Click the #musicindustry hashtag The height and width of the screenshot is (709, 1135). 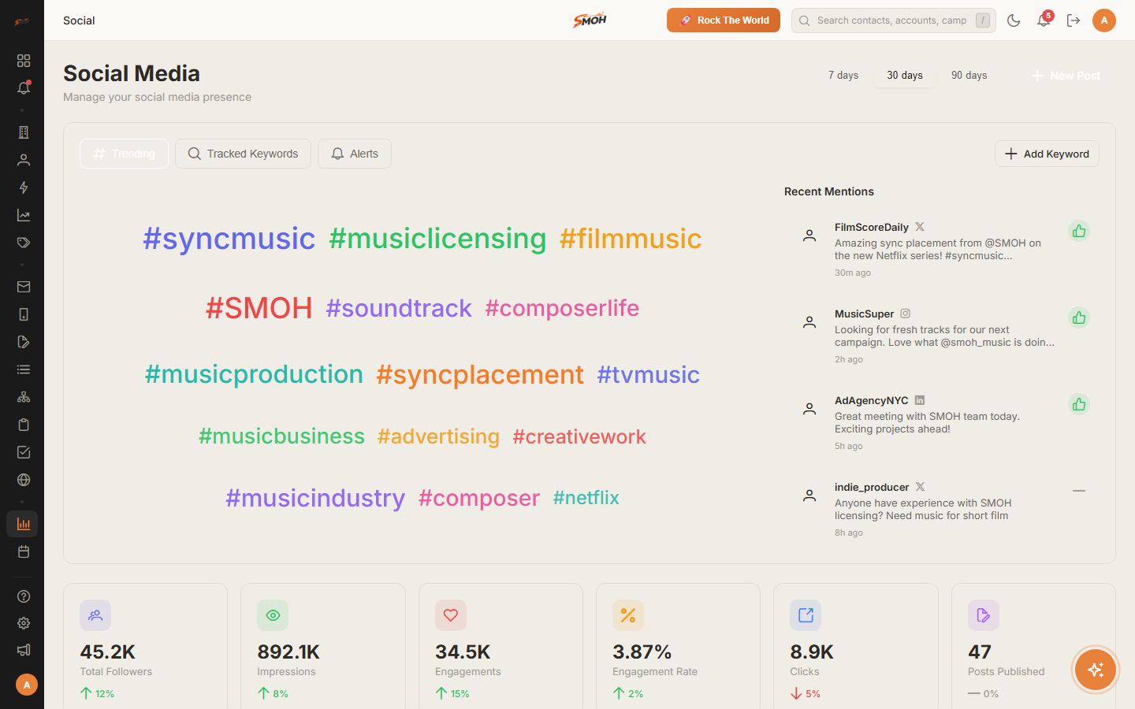point(315,498)
